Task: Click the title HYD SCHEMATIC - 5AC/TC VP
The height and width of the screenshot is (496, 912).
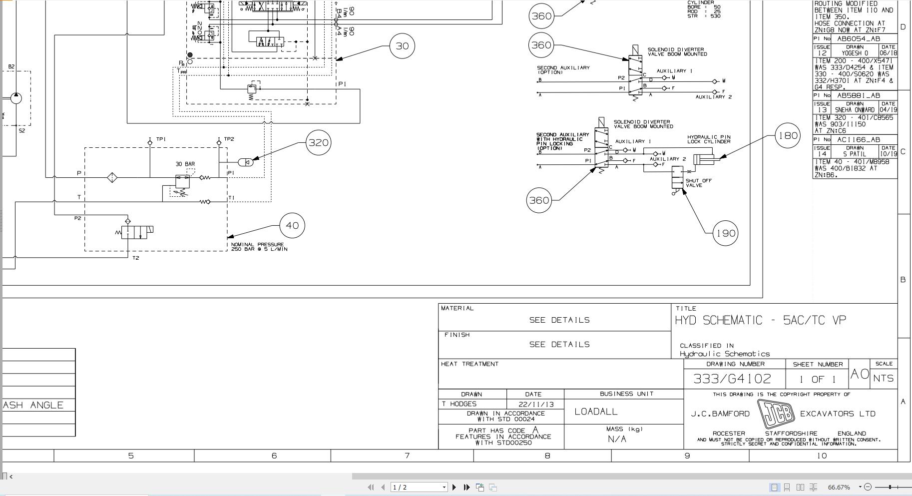Action: coord(760,320)
